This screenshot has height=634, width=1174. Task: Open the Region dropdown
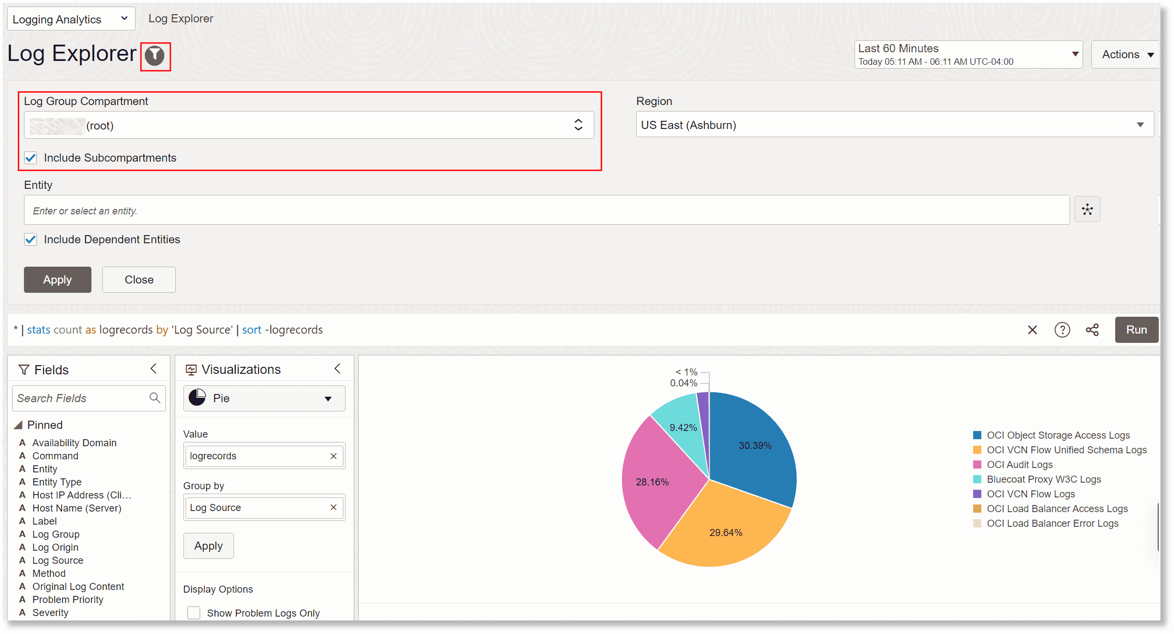click(x=894, y=125)
